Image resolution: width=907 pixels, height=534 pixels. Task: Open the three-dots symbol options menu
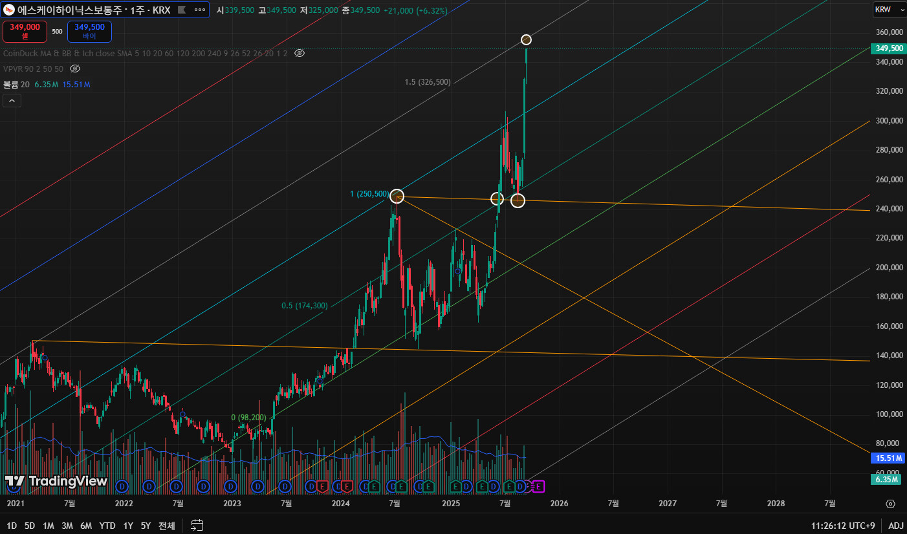(x=200, y=10)
